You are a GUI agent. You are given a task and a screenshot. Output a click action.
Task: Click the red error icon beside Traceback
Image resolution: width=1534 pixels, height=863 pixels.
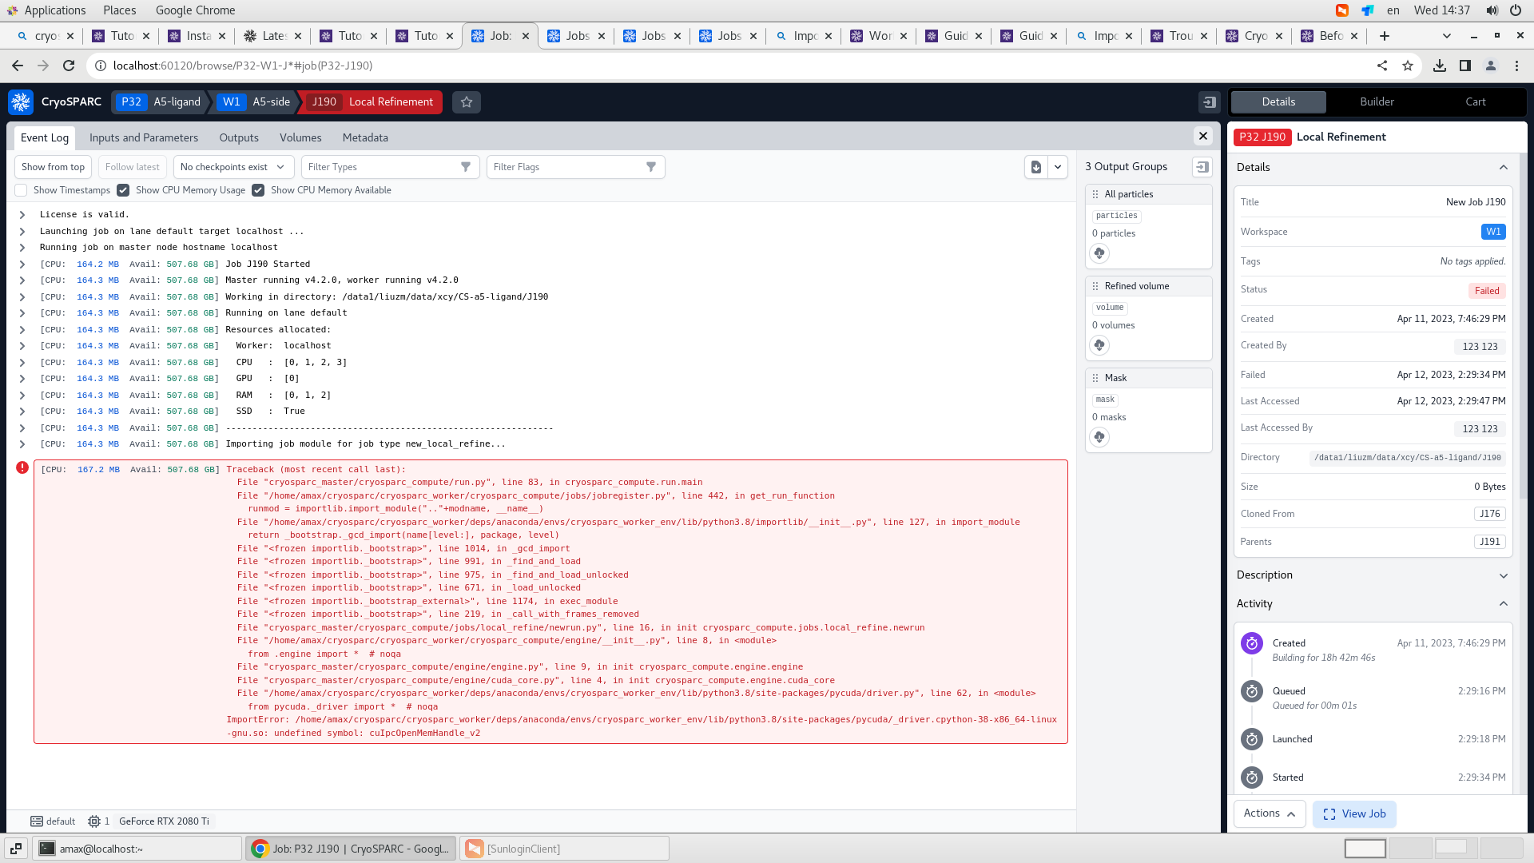click(x=22, y=467)
